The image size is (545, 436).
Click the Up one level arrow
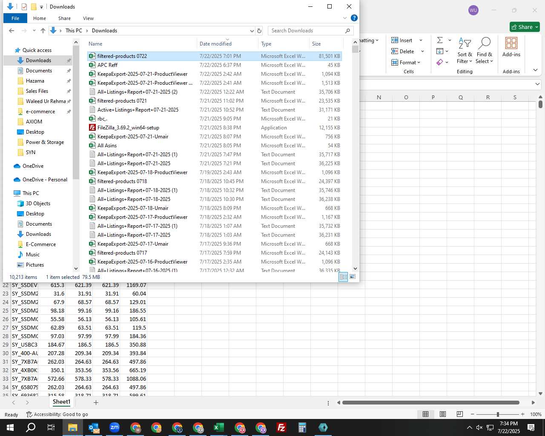(x=43, y=31)
